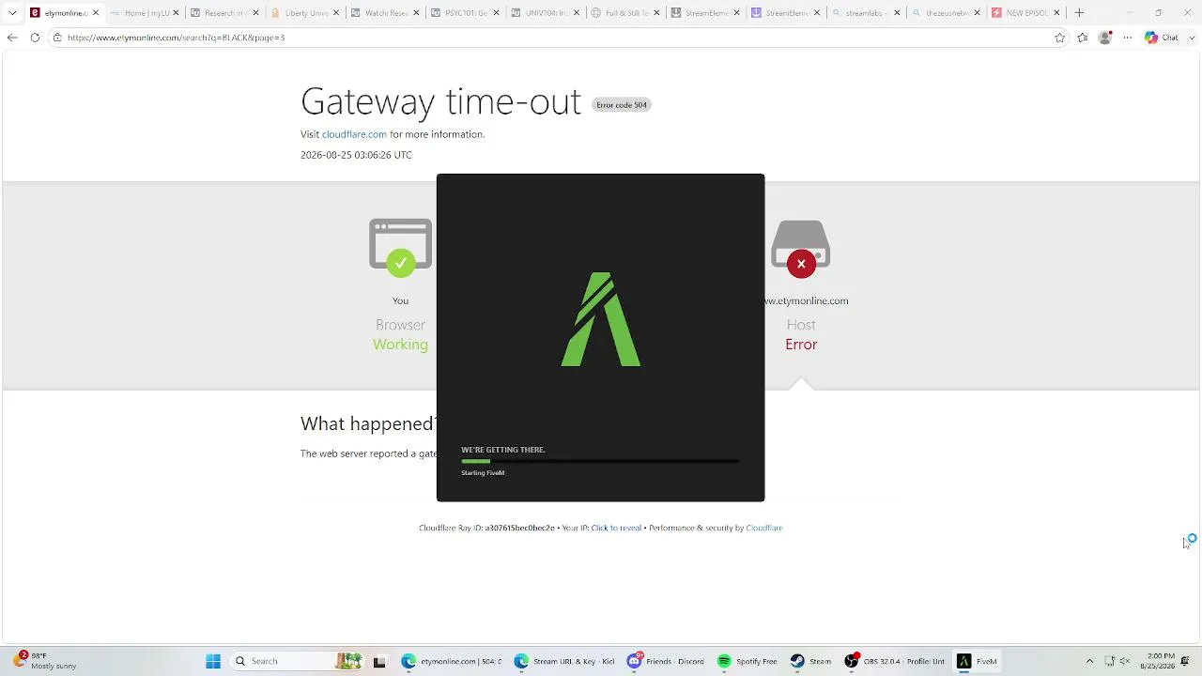Click the 2026-08-25 03:06:26 UTC timestamp
The width and height of the screenshot is (1202, 676).
point(356,155)
